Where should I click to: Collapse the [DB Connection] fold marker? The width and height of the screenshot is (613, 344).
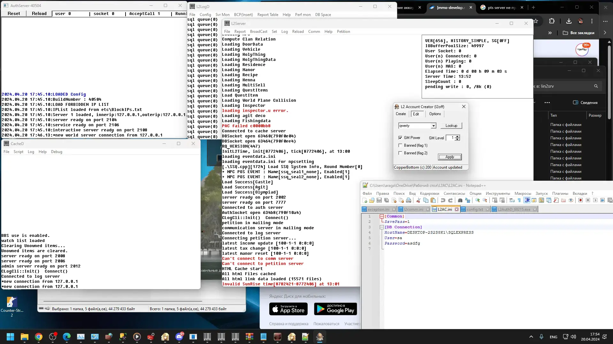tap(382, 227)
